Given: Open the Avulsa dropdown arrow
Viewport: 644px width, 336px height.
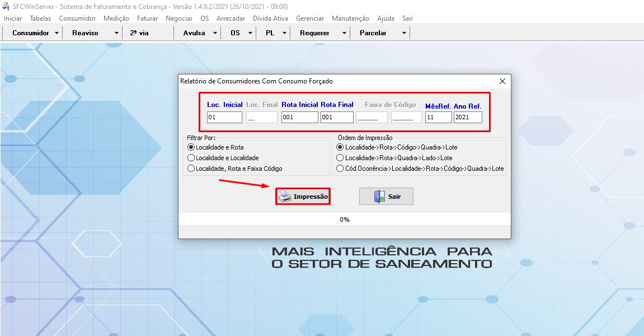Looking at the screenshot, I should pyautogui.click(x=215, y=33).
